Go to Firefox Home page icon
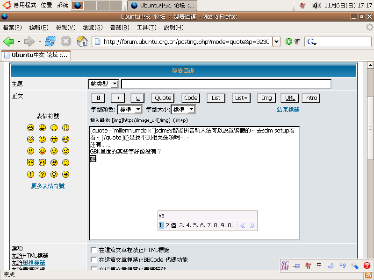 [x=82, y=41]
